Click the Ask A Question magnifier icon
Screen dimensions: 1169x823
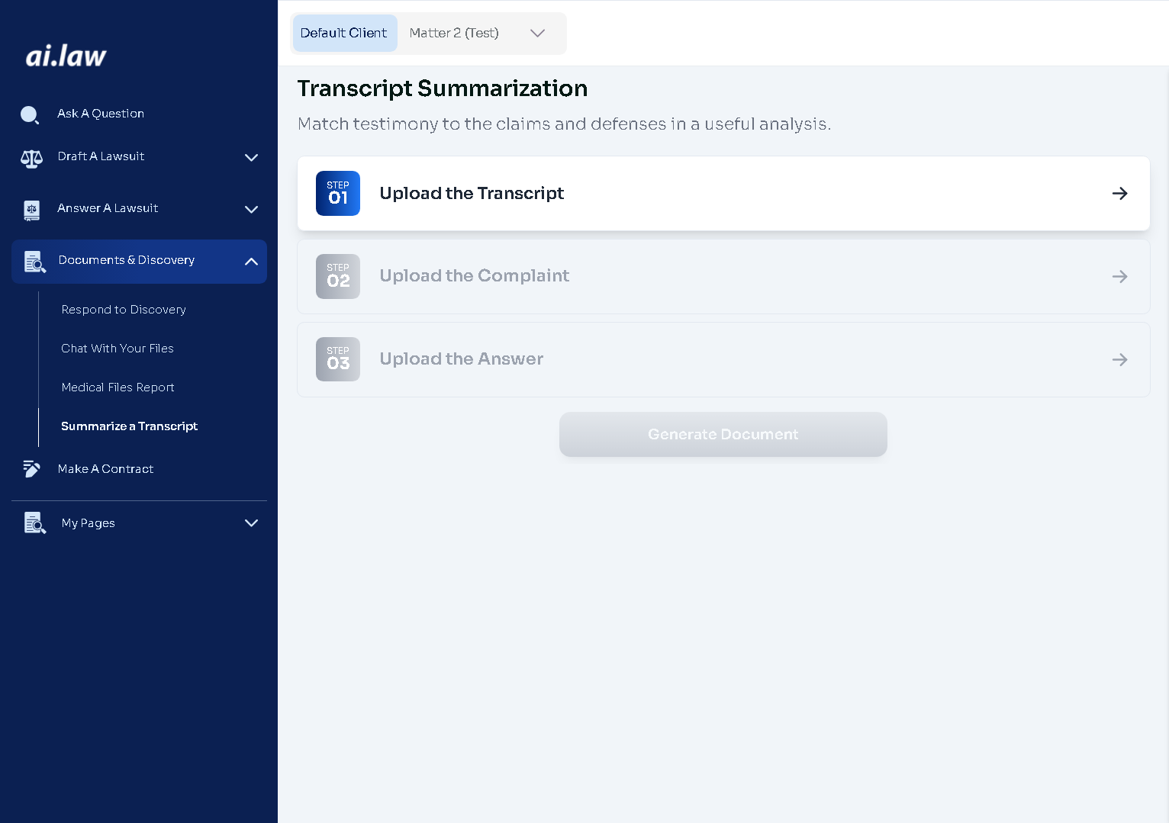[x=30, y=114]
